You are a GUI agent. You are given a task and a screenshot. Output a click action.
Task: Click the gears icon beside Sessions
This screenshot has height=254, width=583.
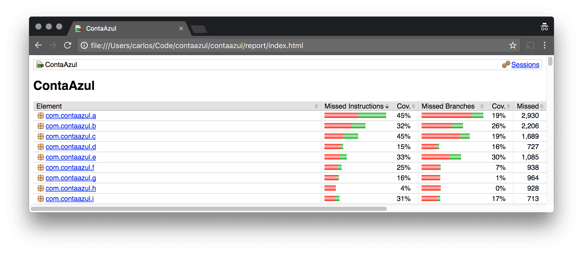click(506, 64)
